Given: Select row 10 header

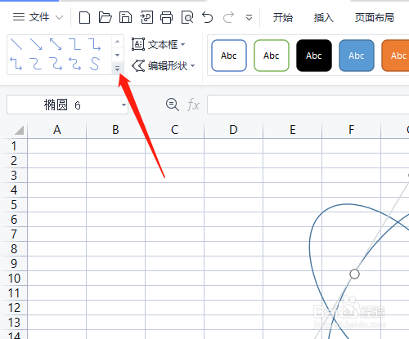Looking at the screenshot, I should click(14, 279).
